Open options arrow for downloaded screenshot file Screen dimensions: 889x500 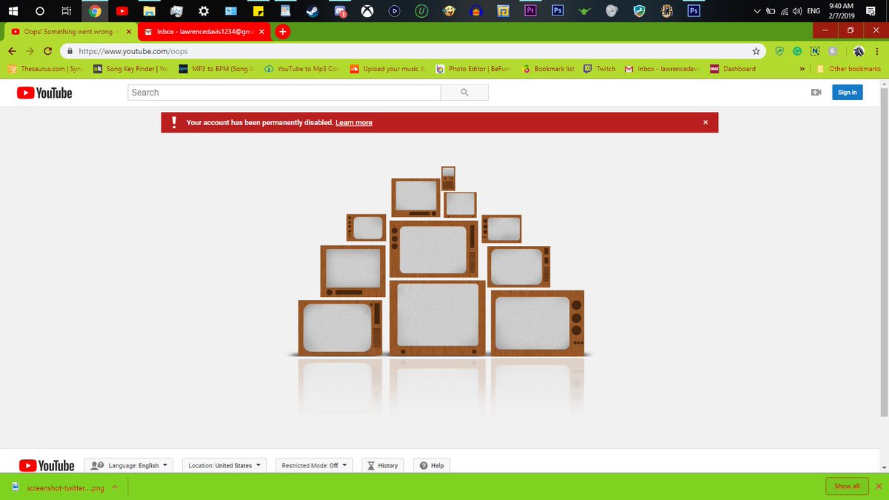click(x=115, y=487)
